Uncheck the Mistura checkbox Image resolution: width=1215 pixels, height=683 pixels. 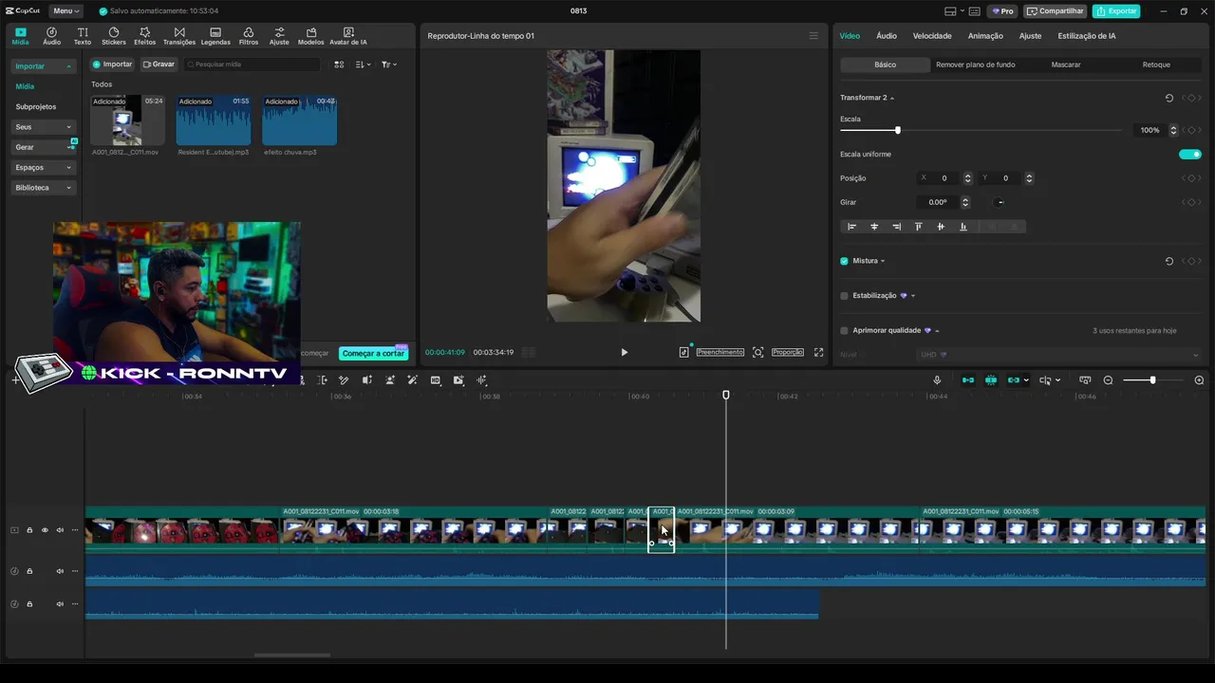844,261
